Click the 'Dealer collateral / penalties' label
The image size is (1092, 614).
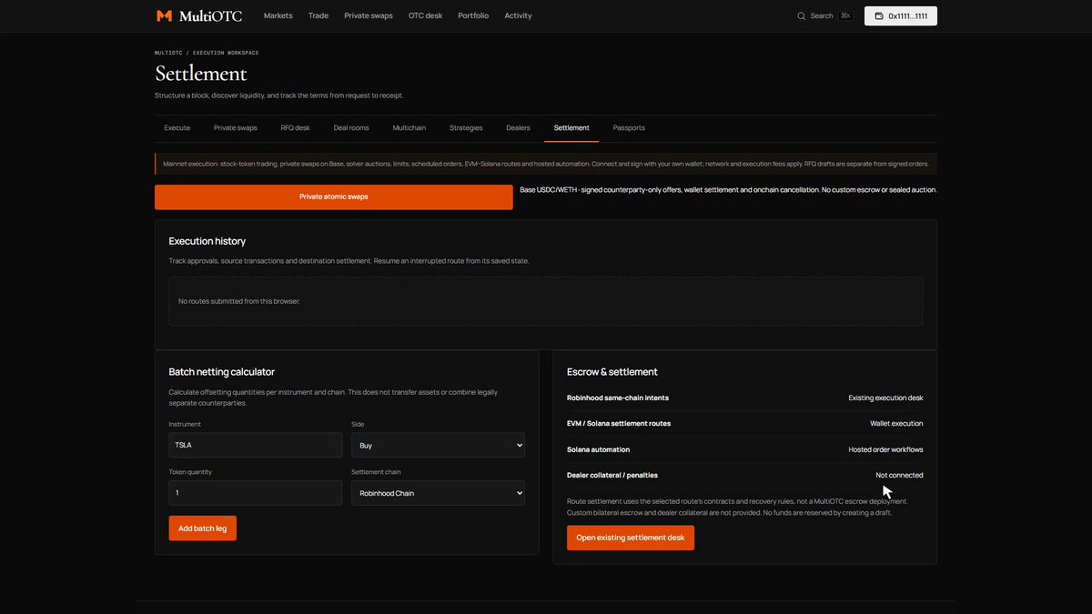(612, 475)
